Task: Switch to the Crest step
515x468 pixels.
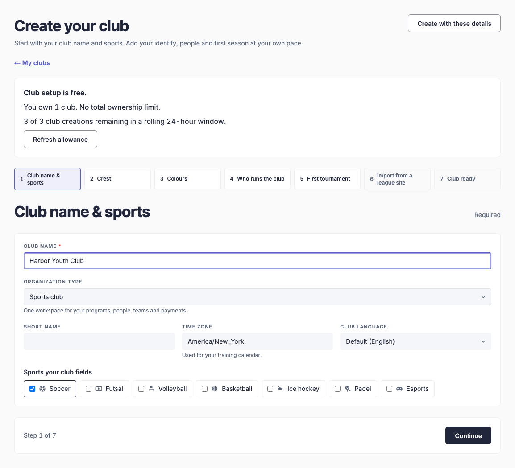Action: click(117, 179)
